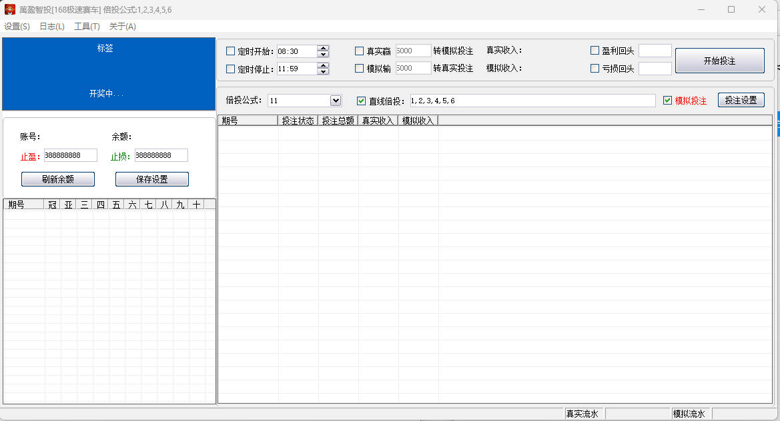This screenshot has height=421, width=780.
Task: Click the 四 column header
Action: click(x=100, y=204)
